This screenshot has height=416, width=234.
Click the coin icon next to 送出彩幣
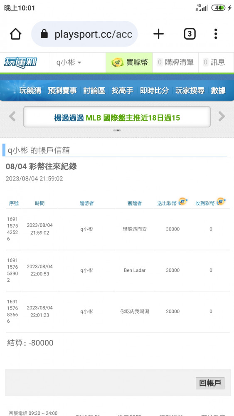pyautogui.click(x=182, y=201)
